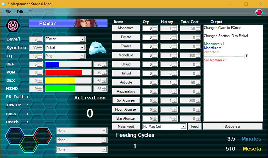Open the Edit menu

coord(20,12)
